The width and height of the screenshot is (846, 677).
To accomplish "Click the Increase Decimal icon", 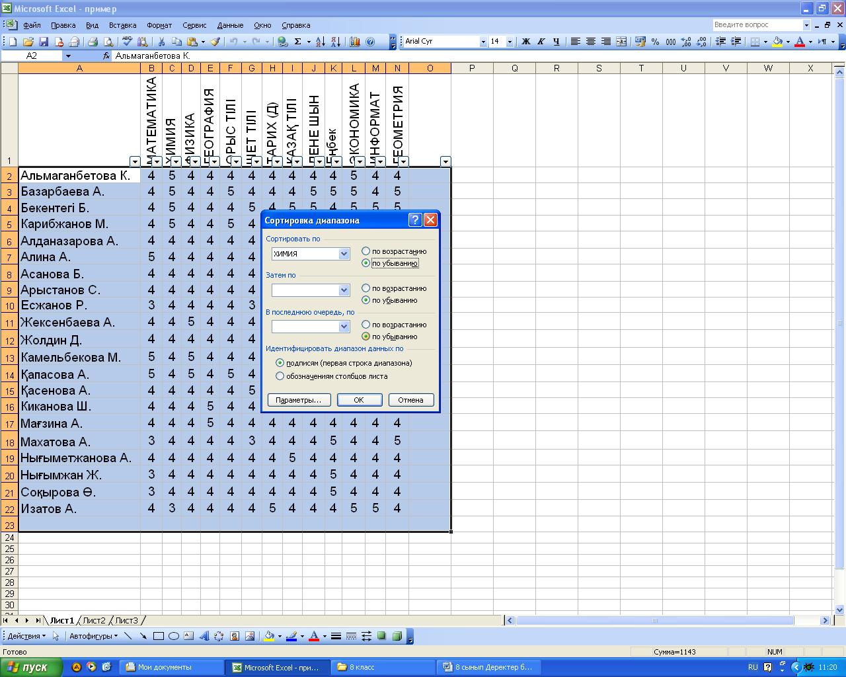I will [x=686, y=42].
